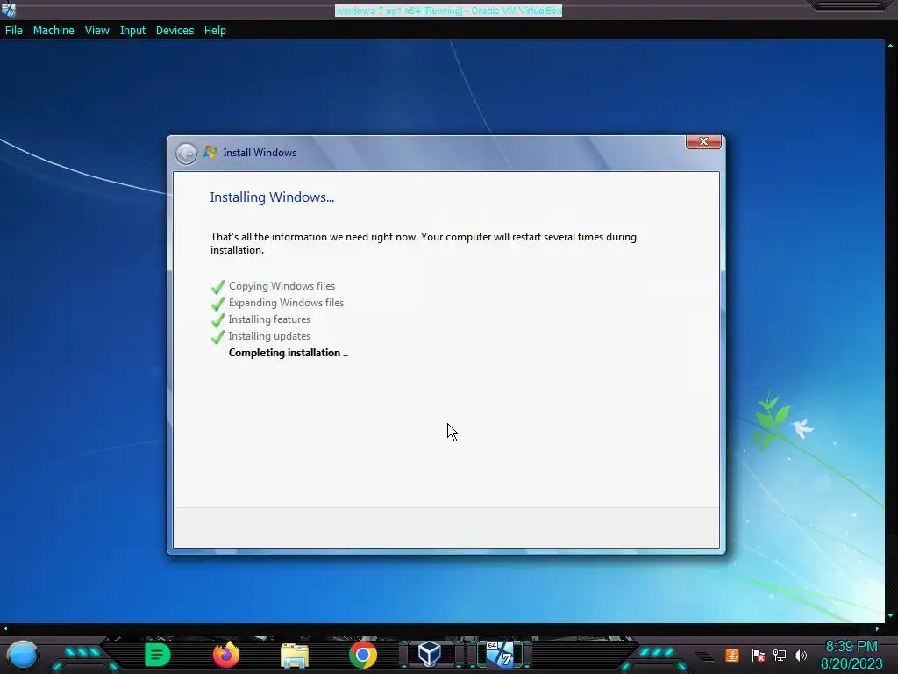Click the 'Expanding Windows files' step

click(287, 303)
